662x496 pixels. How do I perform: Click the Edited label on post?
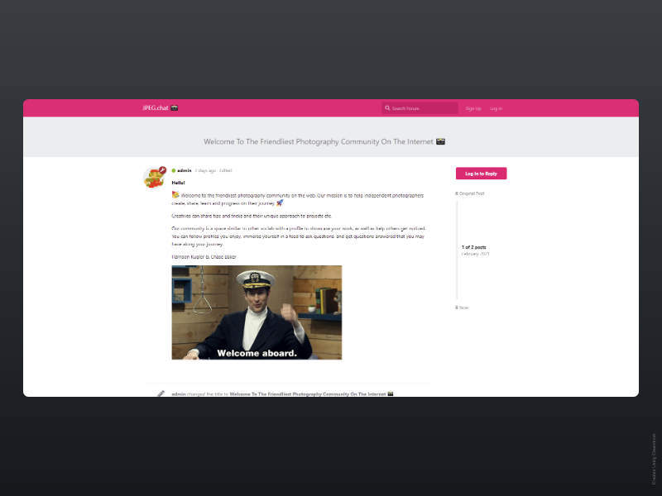(x=225, y=170)
